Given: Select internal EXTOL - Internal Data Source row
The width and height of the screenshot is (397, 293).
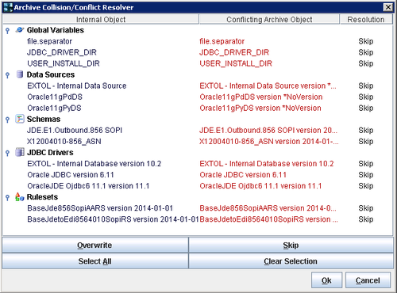Looking at the screenshot, I should point(77,86).
